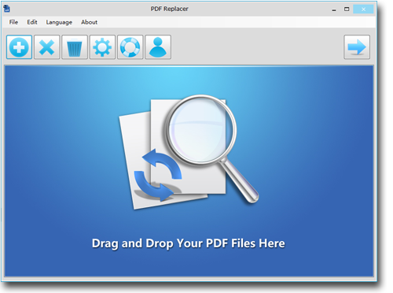This screenshot has height=293, width=393.
Task: Click the magnifying glass document illustration
Action: coord(189,152)
